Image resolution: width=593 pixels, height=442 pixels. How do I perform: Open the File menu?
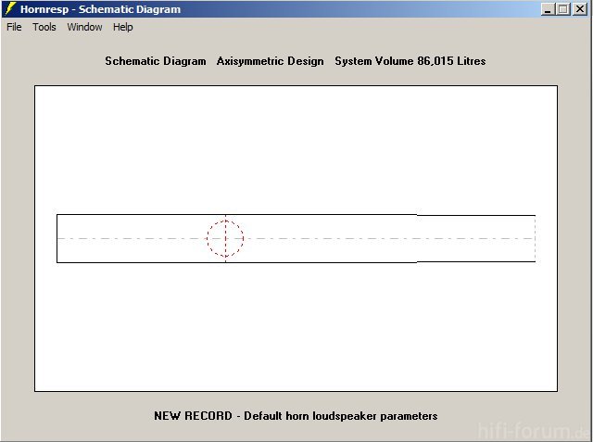[14, 27]
